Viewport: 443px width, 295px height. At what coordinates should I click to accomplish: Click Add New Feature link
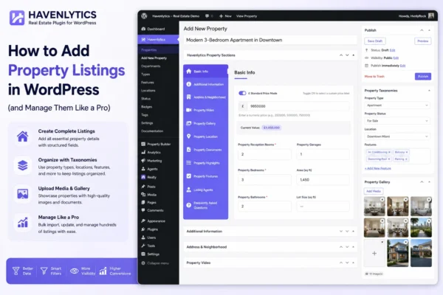378,168
